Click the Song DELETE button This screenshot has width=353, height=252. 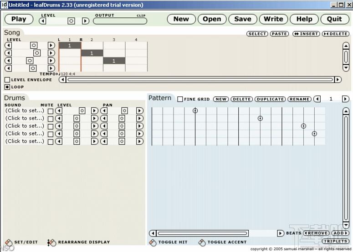click(336, 34)
